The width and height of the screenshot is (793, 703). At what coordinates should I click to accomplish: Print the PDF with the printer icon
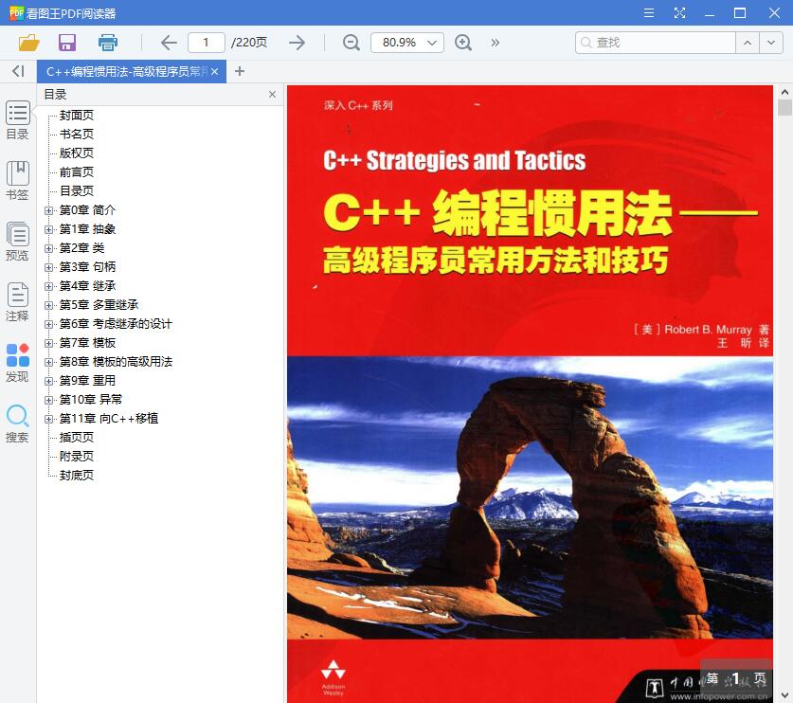click(x=108, y=43)
